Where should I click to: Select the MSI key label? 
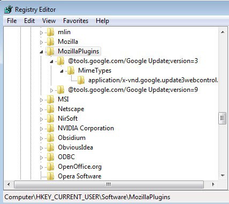(x=63, y=99)
